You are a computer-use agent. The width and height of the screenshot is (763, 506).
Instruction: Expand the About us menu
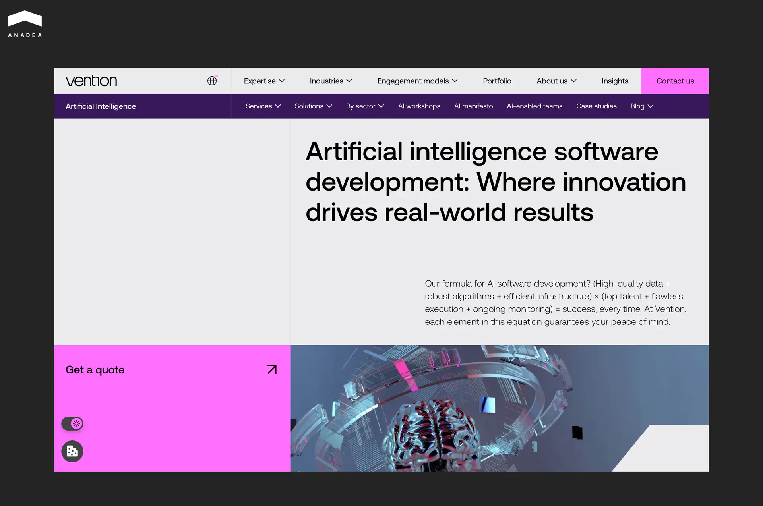556,81
